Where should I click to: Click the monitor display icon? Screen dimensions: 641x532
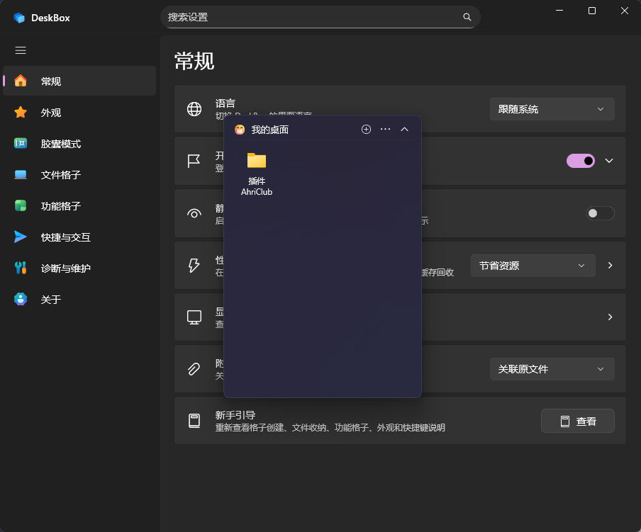(194, 317)
